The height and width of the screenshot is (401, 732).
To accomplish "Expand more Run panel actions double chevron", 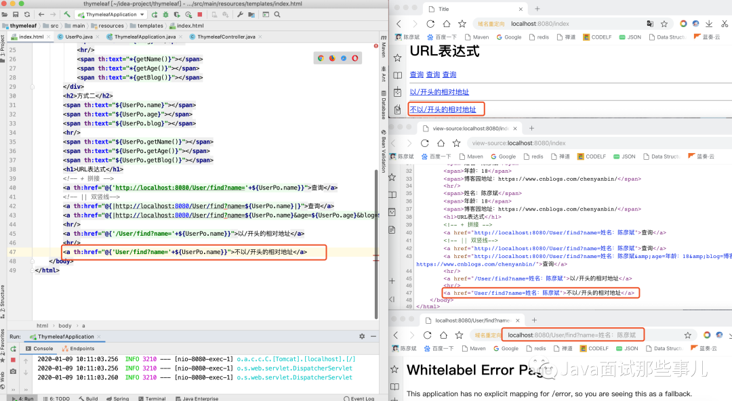I will coord(13,389).
